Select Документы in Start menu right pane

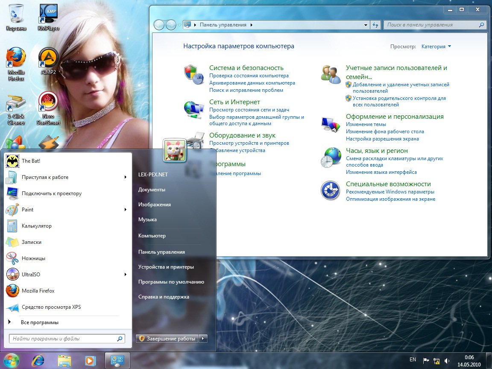[152, 190]
